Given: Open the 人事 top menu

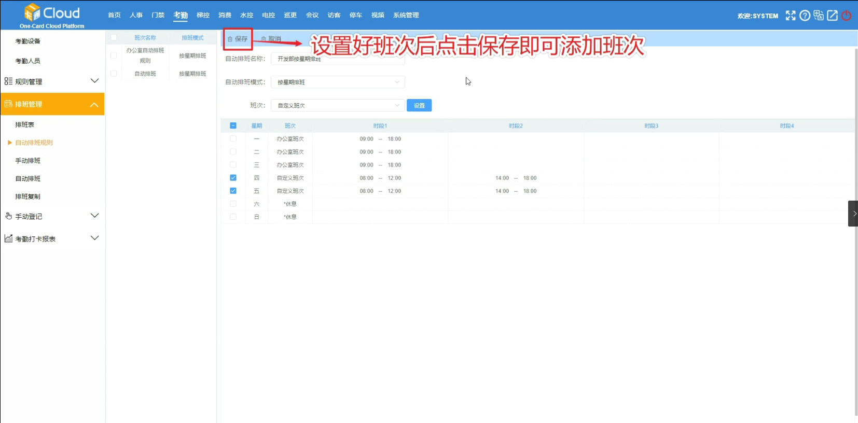Looking at the screenshot, I should (136, 15).
